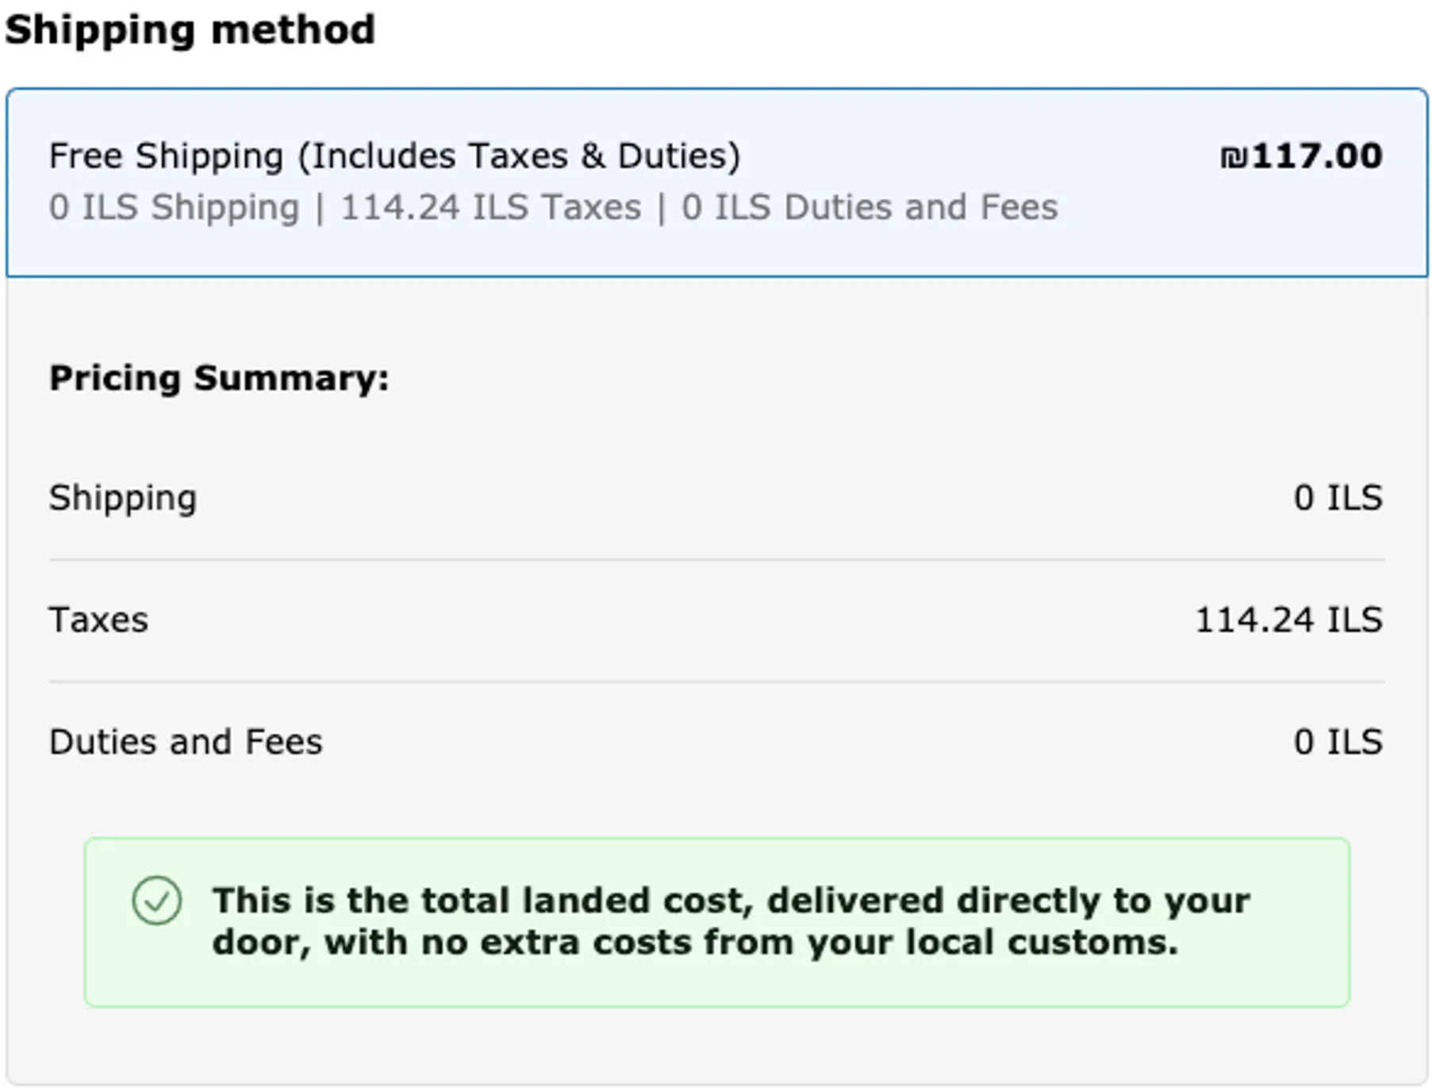Viewport: 1432px width, 1088px height.
Task: Click the green checkmark circle icon
Action: point(157,901)
